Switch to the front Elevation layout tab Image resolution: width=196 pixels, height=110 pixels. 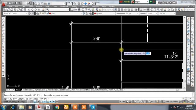(x=28, y=90)
